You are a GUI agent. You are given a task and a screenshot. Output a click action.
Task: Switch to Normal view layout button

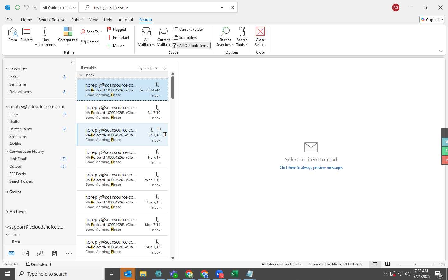tap(375, 264)
